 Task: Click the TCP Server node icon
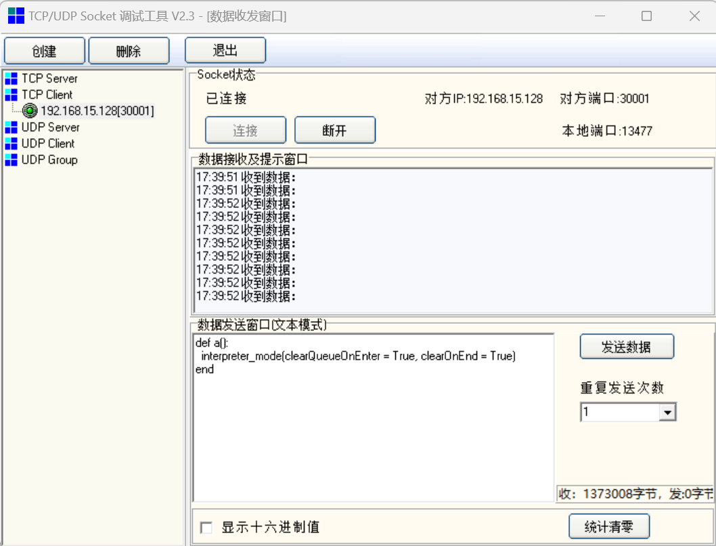coord(11,79)
